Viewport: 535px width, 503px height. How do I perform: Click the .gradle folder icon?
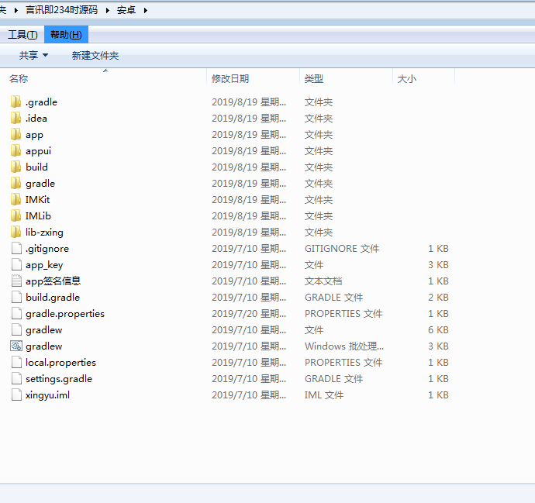click(x=16, y=102)
